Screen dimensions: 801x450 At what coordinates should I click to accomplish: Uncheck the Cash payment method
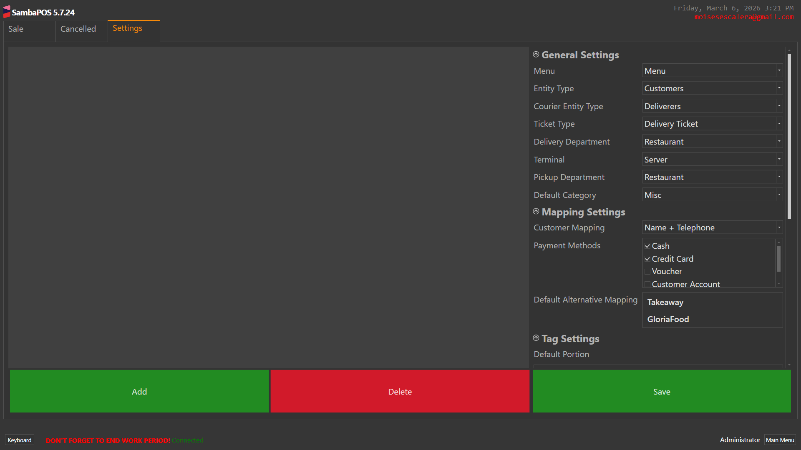pyautogui.click(x=647, y=246)
